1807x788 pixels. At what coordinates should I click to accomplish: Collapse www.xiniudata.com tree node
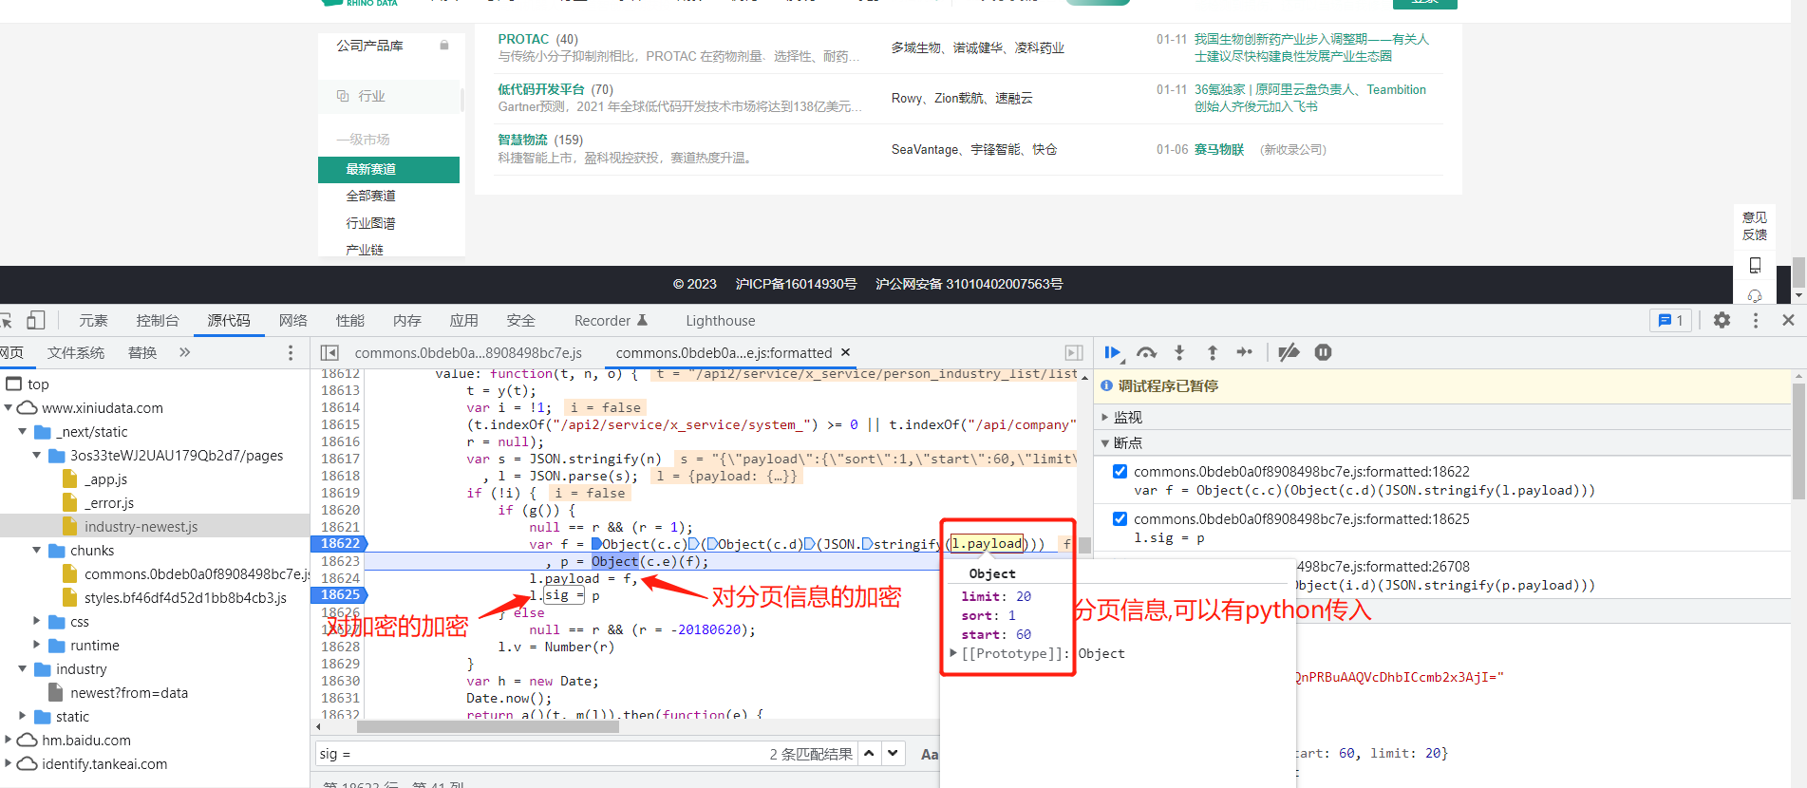(9, 408)
